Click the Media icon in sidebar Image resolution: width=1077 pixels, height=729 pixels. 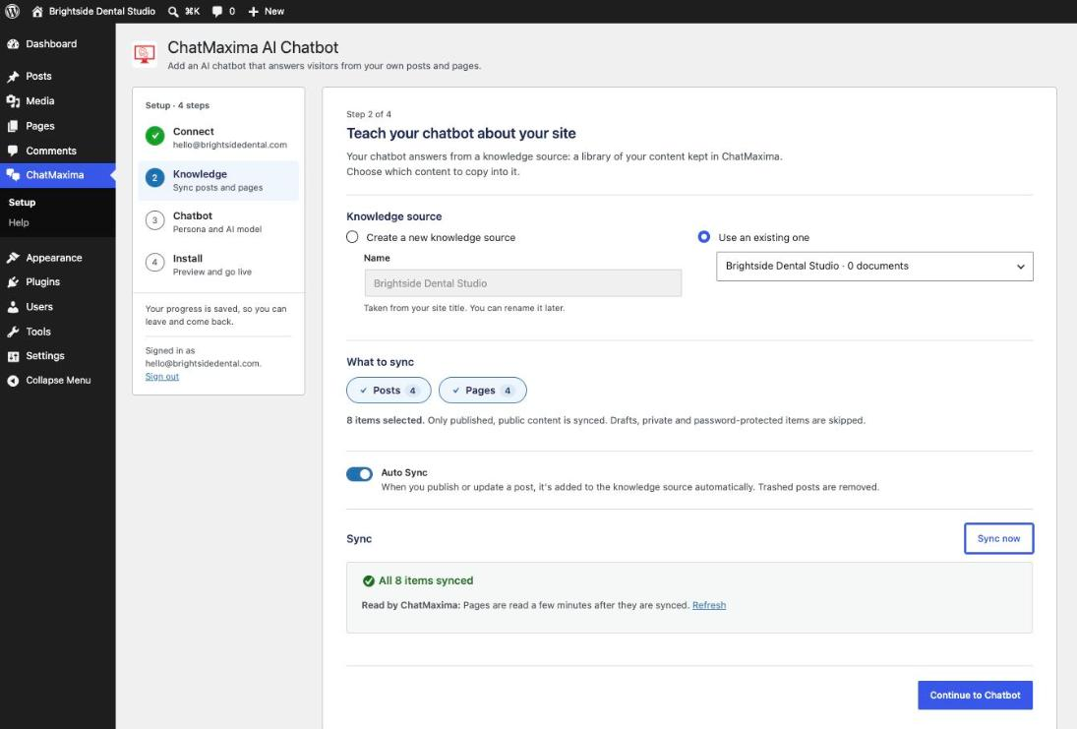click(x=13, y=101)
